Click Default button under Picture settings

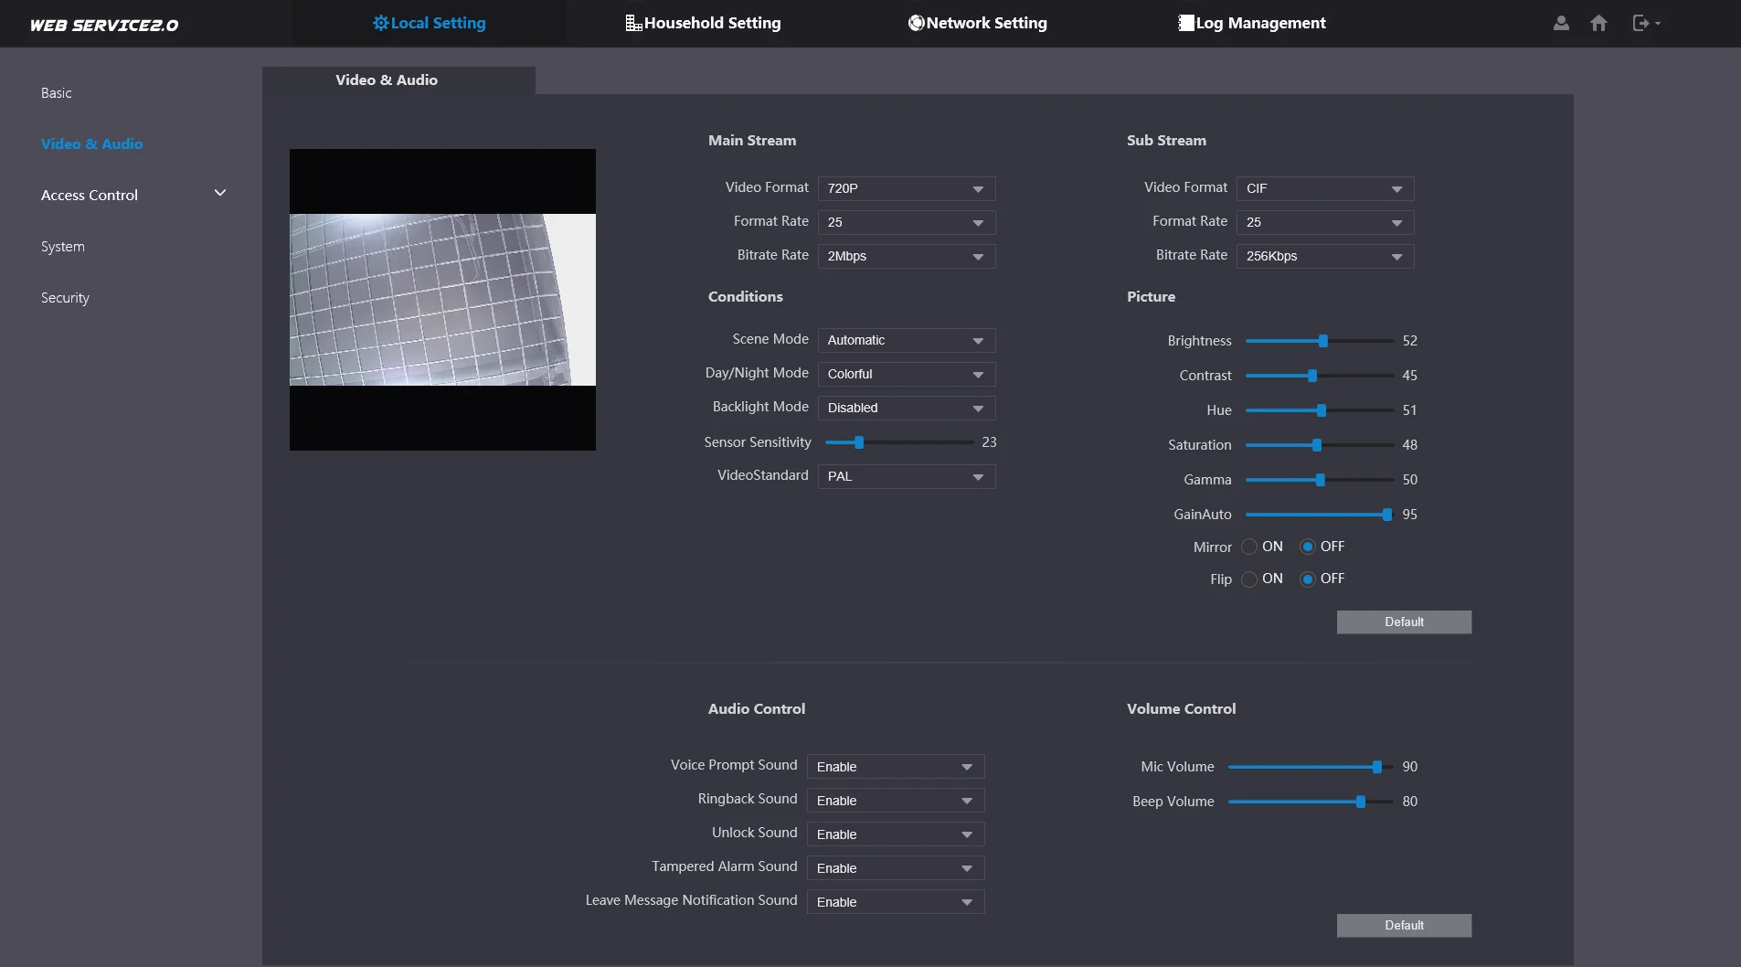pyautogui.click(x=1404, y=622)
